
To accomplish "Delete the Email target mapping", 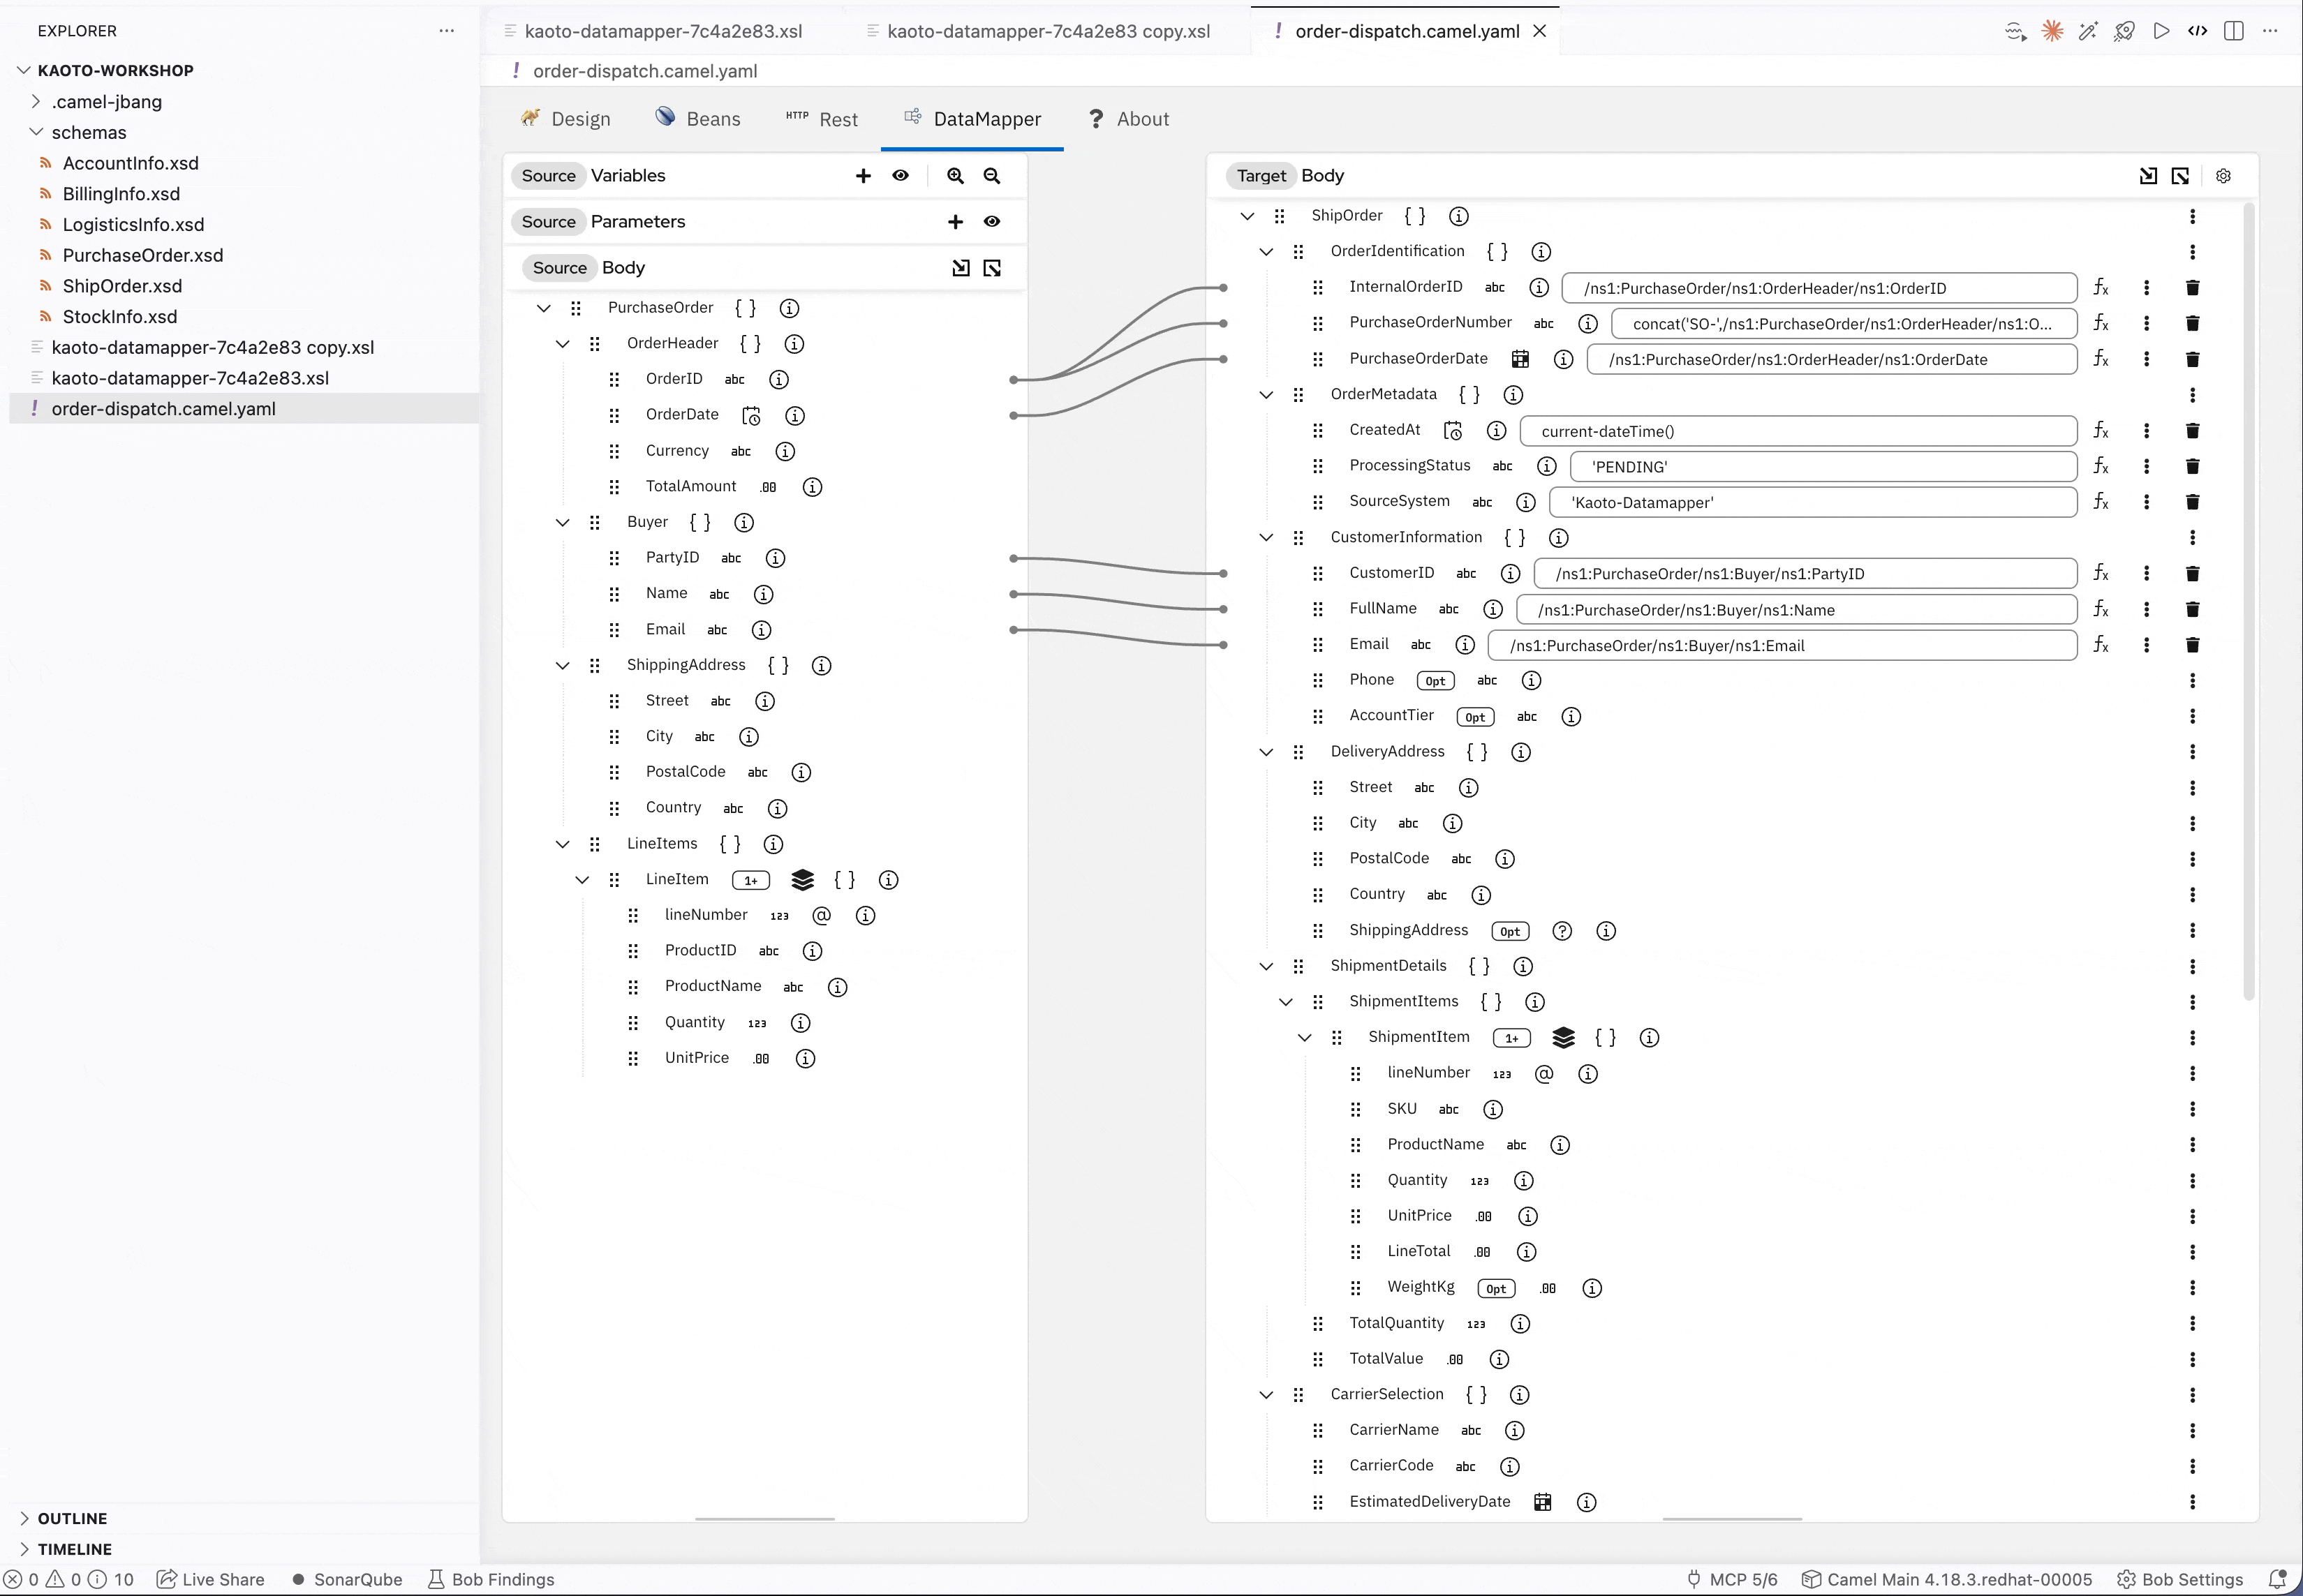I will click(x=2192, y=645).
